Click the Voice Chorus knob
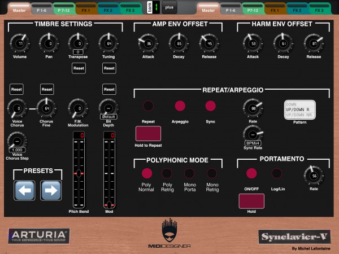Screen dimensions: 339x254 [17, 108]
